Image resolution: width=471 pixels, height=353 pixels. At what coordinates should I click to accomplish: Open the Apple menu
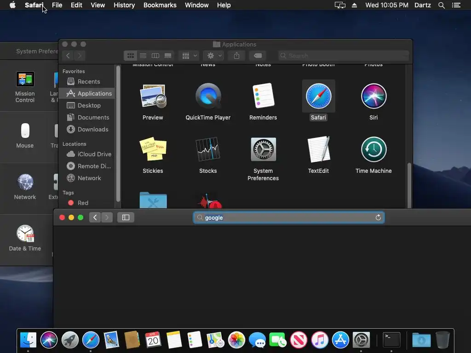tap(12, 5)
